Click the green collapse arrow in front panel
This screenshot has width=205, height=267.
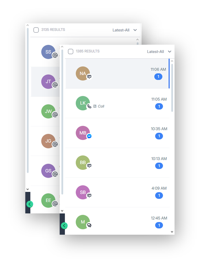coord(64,226)
